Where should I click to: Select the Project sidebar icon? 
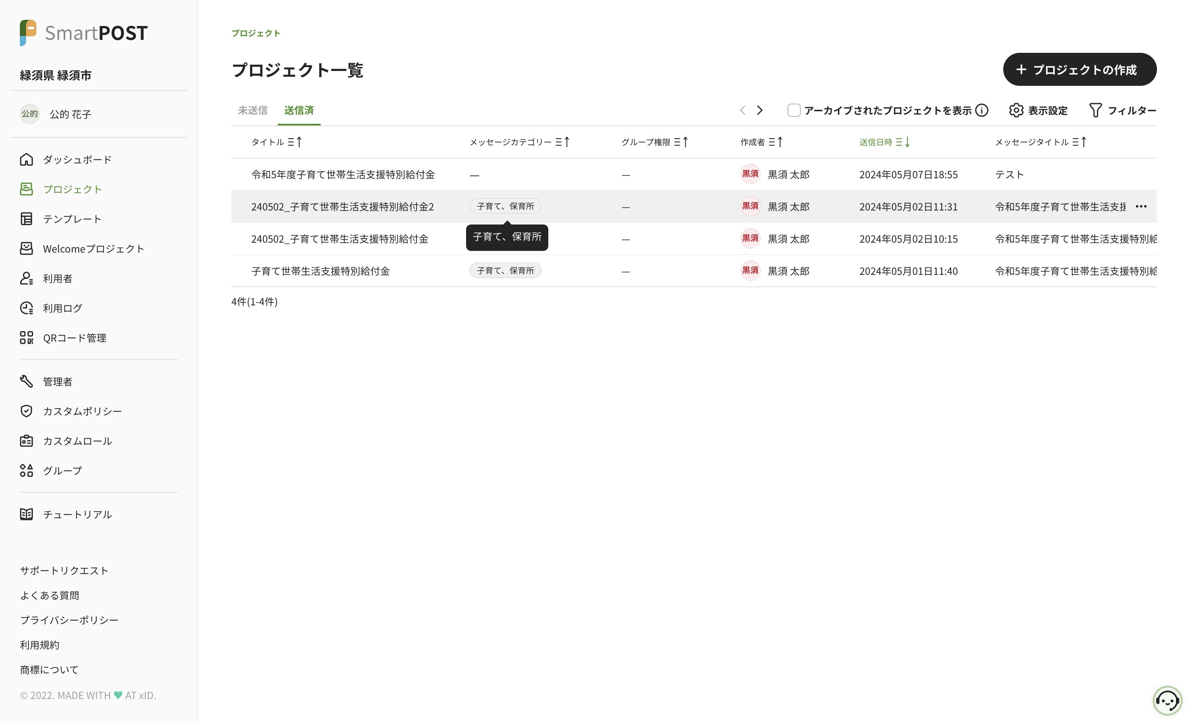tap(26, 189)
